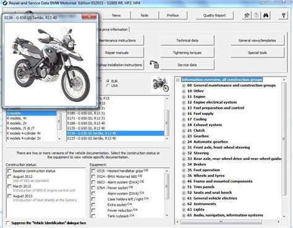
Task: Switch to the price information tab
Action: point(113,30)
